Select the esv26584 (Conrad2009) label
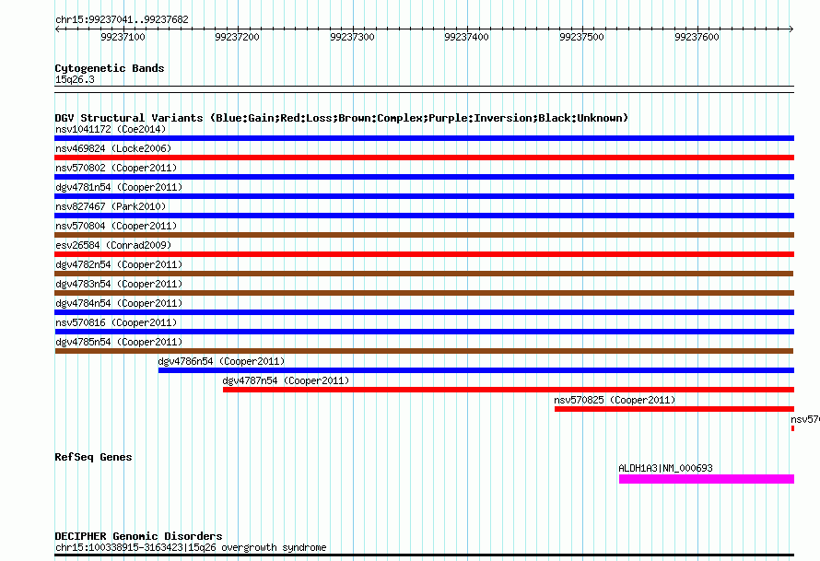 [112, 245]
